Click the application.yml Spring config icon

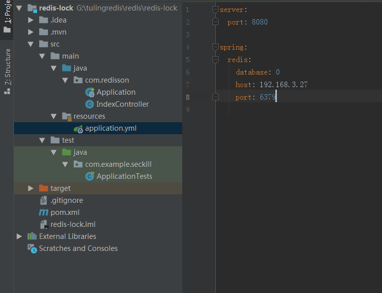point(78,129)
